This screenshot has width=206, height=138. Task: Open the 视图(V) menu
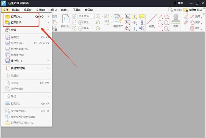[x=28, y=10]
